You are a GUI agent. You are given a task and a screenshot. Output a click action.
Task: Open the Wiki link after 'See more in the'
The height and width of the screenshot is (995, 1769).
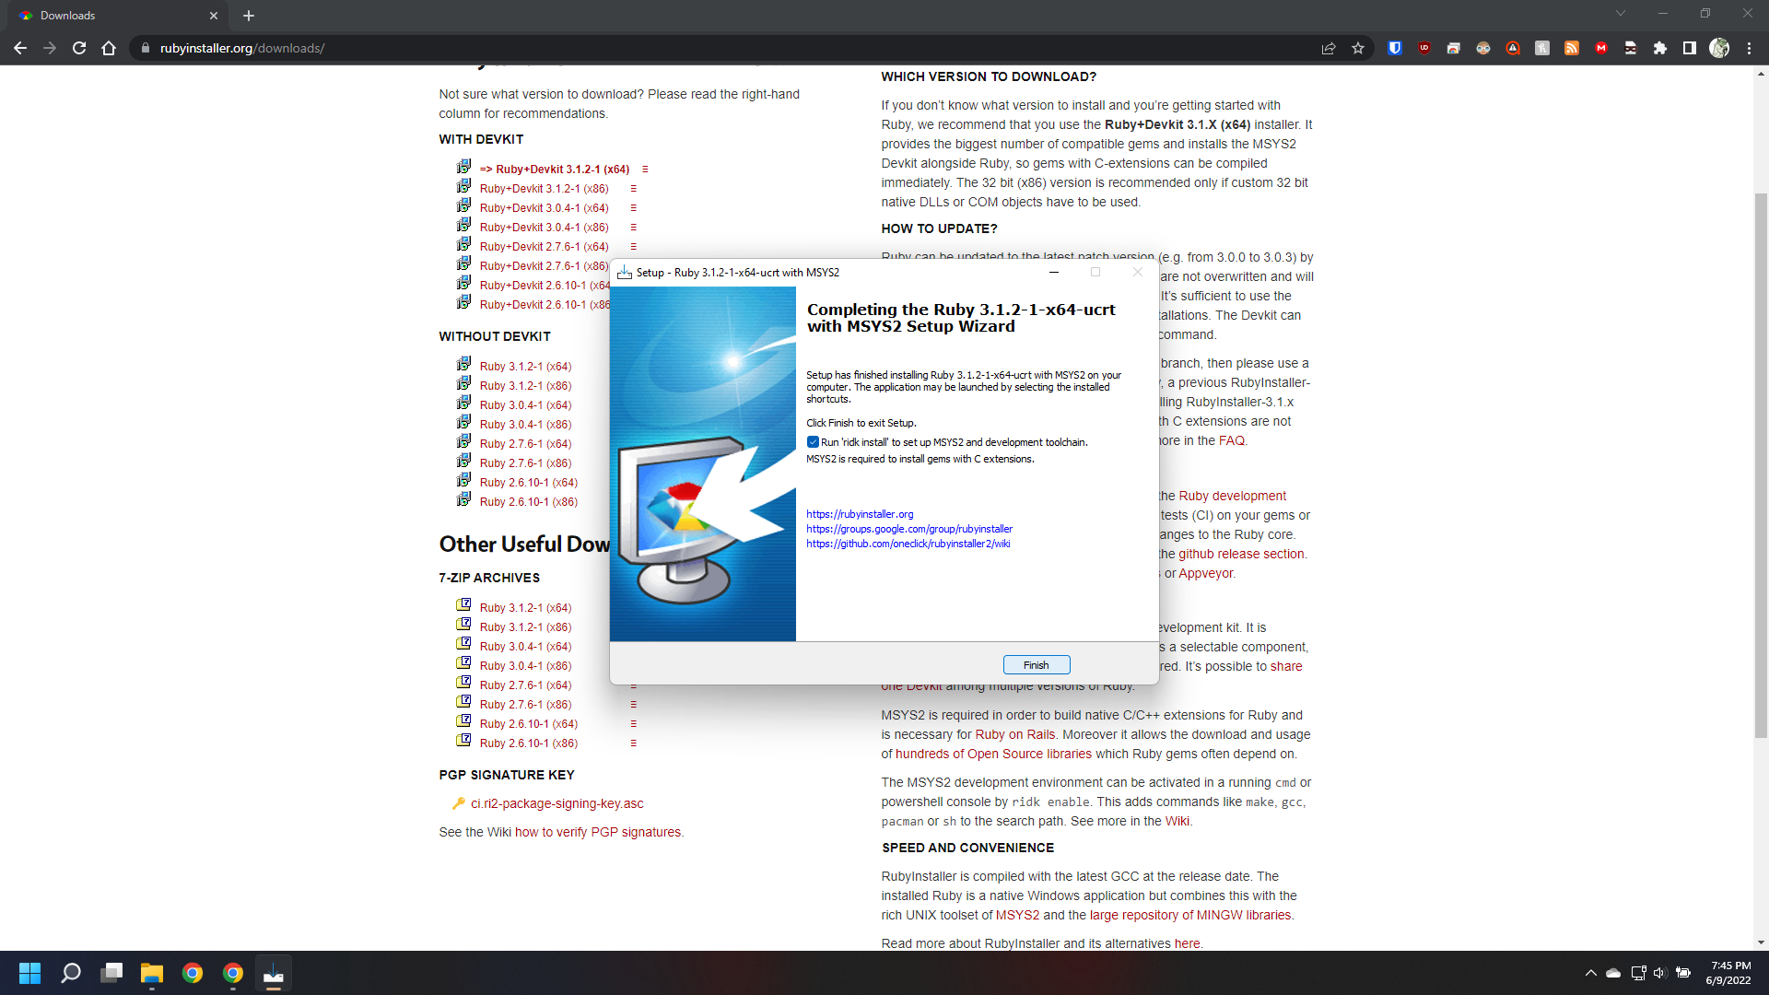tap(1177, 822)
